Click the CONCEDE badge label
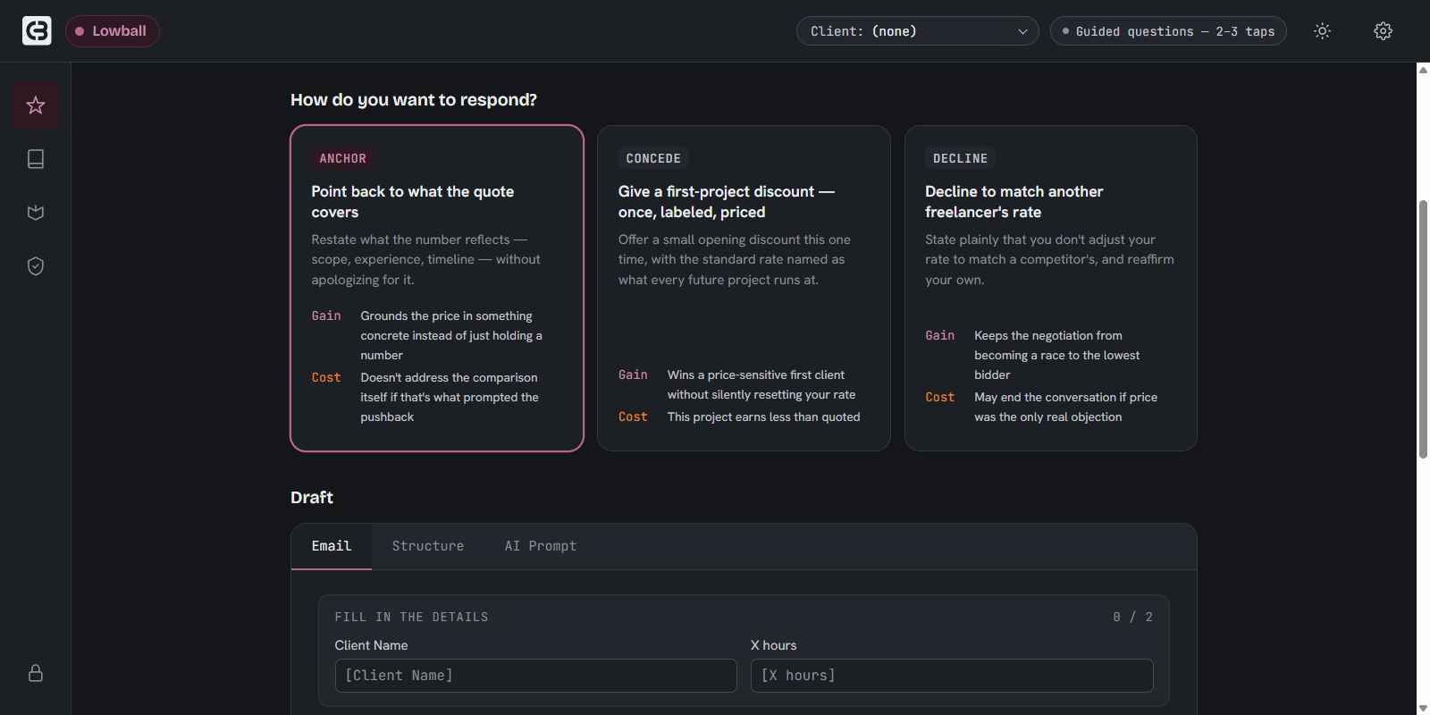Screen dimensions: 1430x715 pos(653,158)
